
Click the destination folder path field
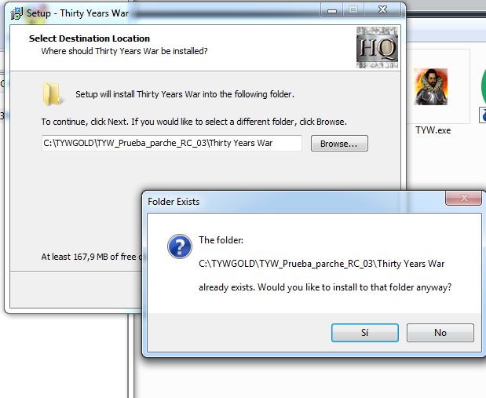coord(171,144)
